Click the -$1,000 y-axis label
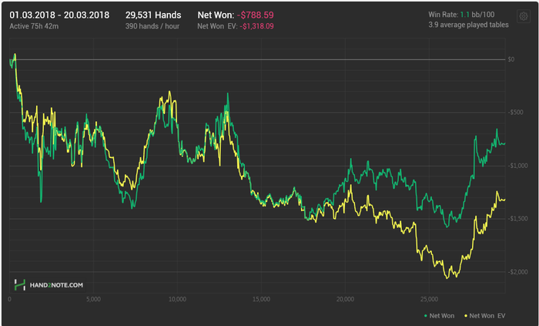This screenshot has height=326, width=539. click(517, 166)
